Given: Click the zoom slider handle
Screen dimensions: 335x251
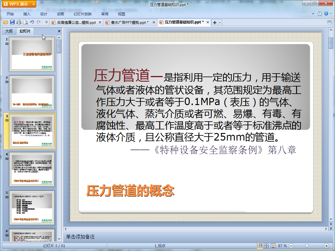Looking at the screenshot, I should pyautogui.click(x=307, y=246).
